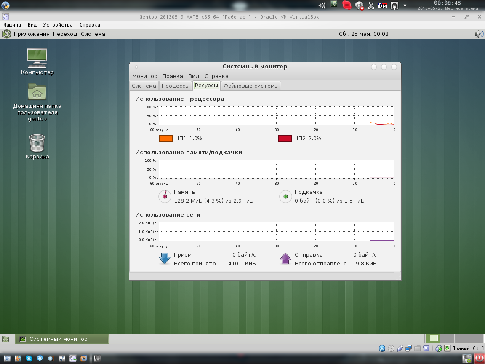Click the guest panel volume speaker icon

(479, 34)
